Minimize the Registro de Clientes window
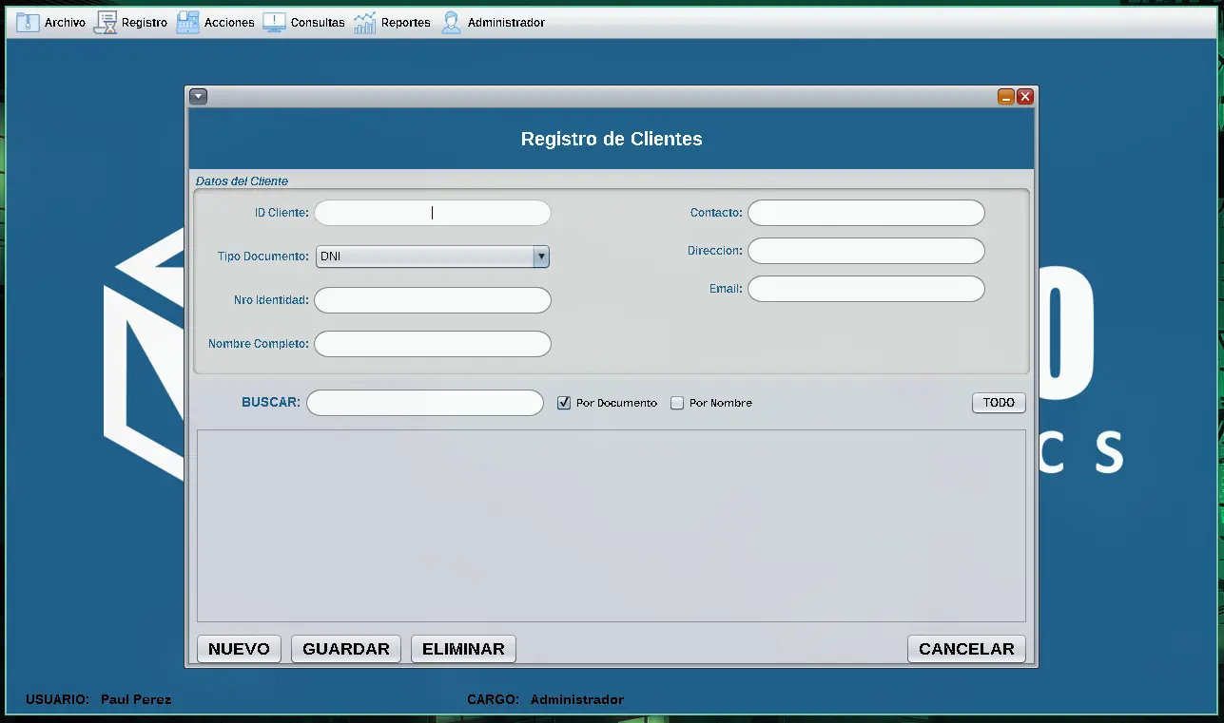 1006,96
